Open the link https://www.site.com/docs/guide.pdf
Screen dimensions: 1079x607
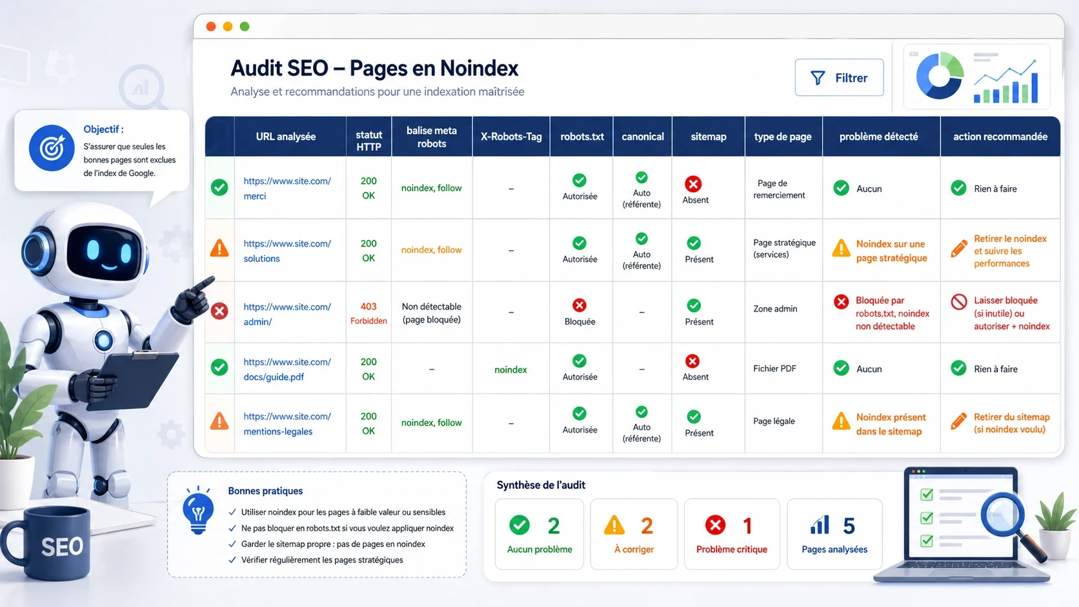pos(287,369)
